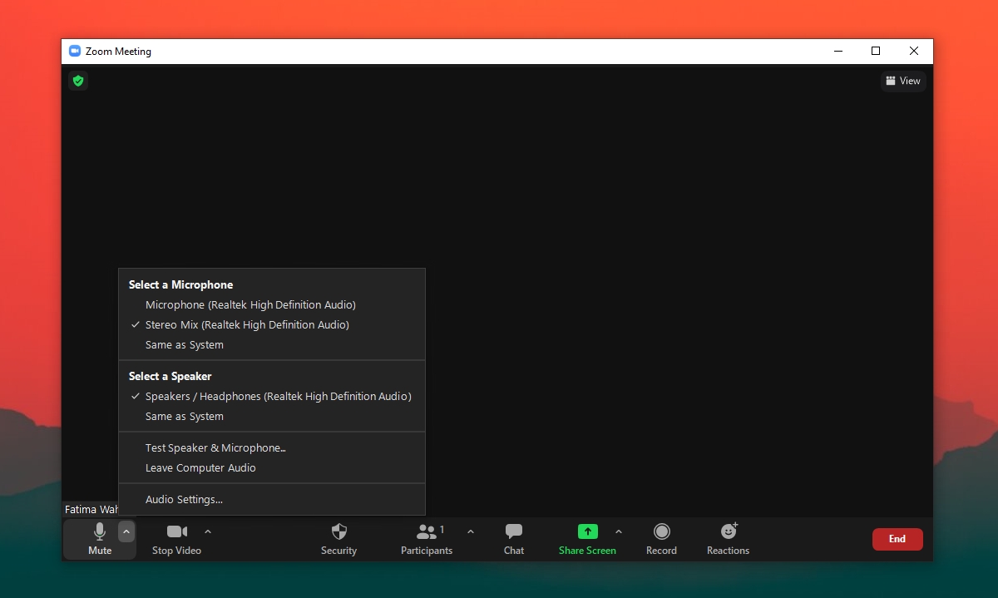Select Microphone (Realtek High Definition Audio)
998x598 pixels.
point(272,304)
